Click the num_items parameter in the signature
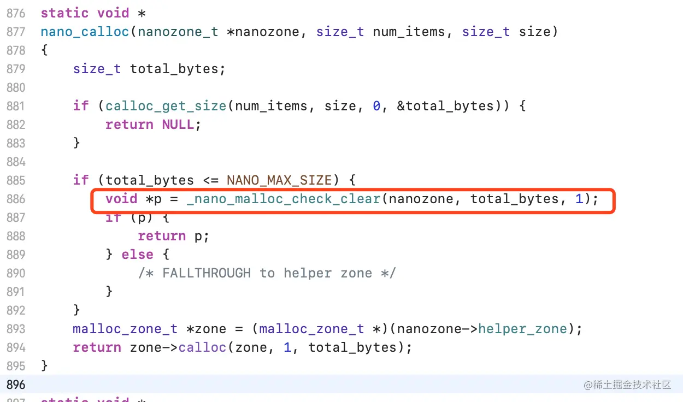Screen dimensions: 683x402 tap(409, 32)
